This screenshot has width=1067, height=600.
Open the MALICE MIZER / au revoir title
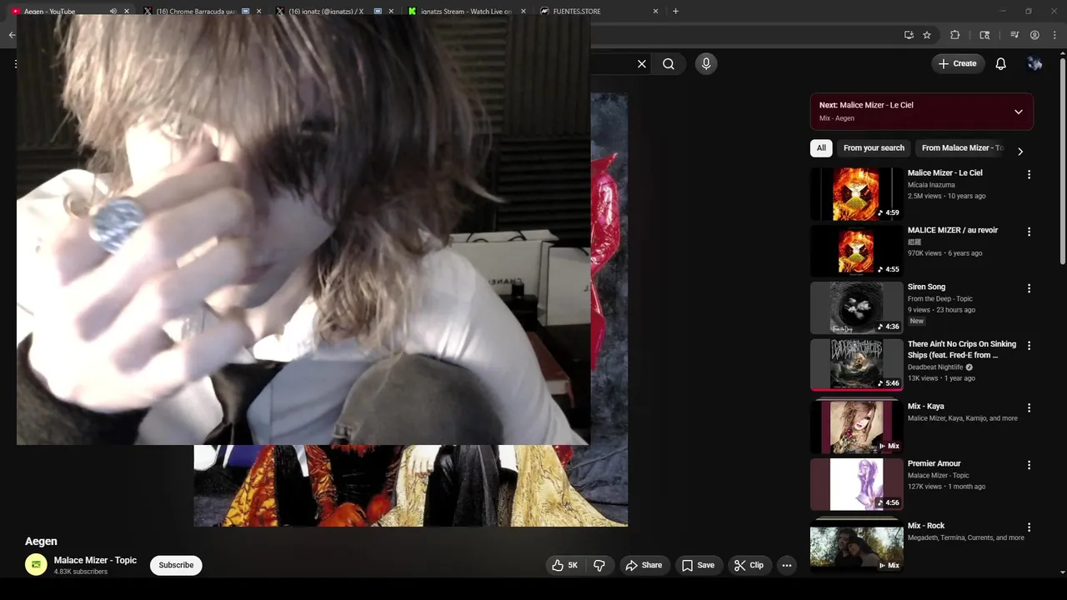pyautogui.click(x=953, y=230)
